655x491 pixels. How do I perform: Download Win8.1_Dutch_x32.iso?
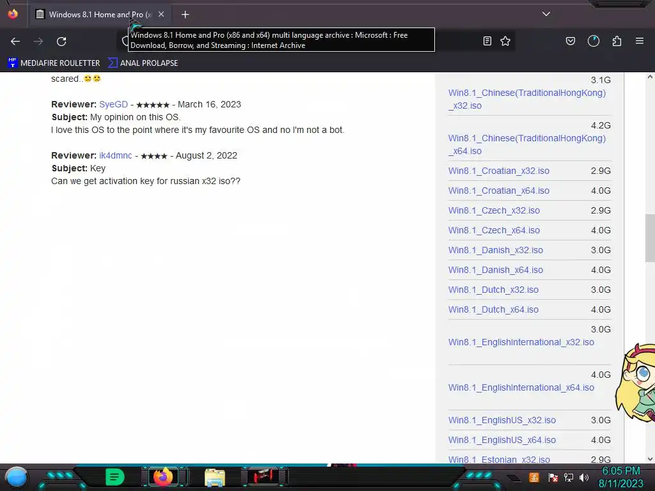[x=493, y=290]
